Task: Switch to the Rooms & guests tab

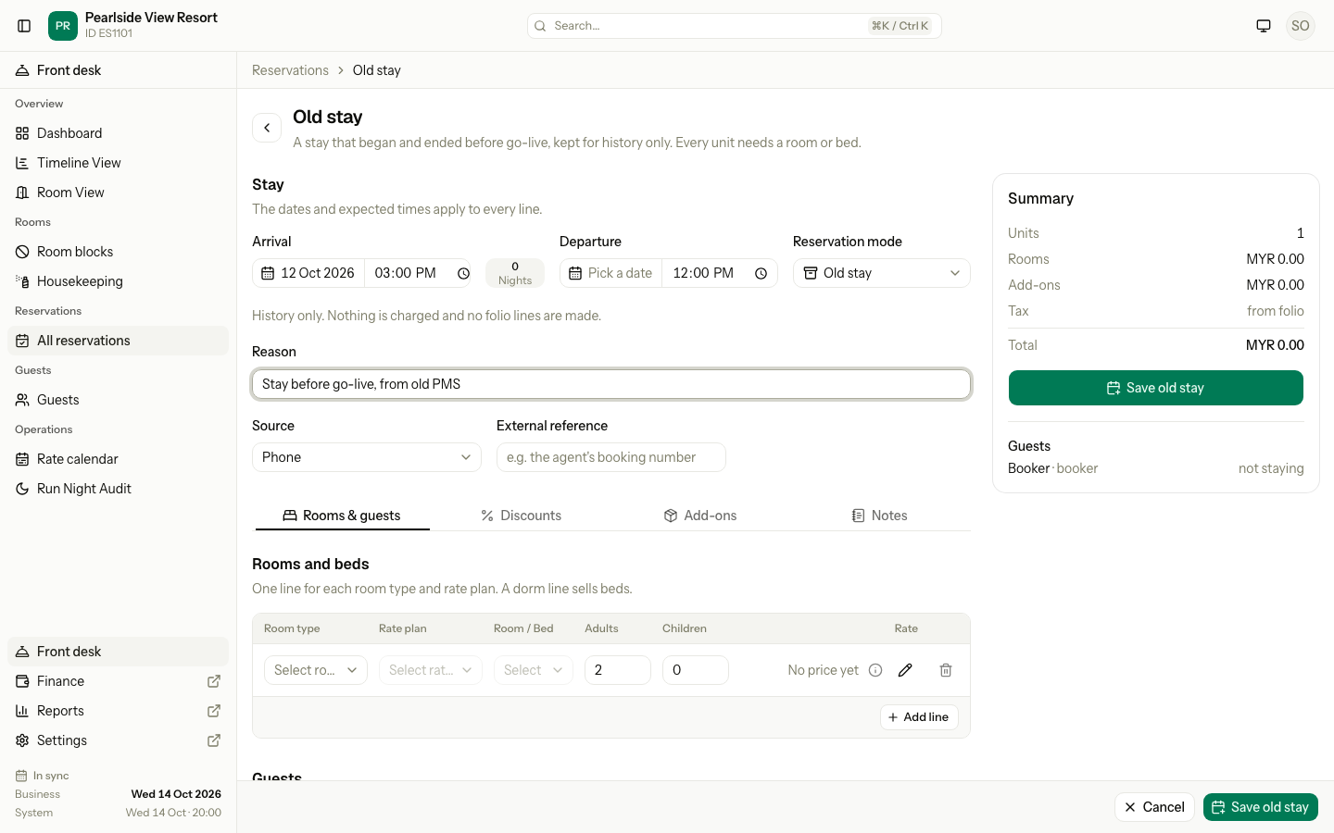Action: click(x=342, y=516)
